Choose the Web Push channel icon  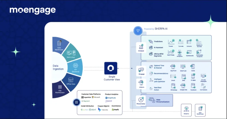[x=183, y=67]
